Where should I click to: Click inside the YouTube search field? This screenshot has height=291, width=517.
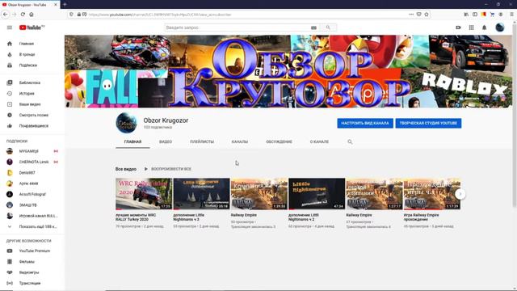[x=237, y=27]
